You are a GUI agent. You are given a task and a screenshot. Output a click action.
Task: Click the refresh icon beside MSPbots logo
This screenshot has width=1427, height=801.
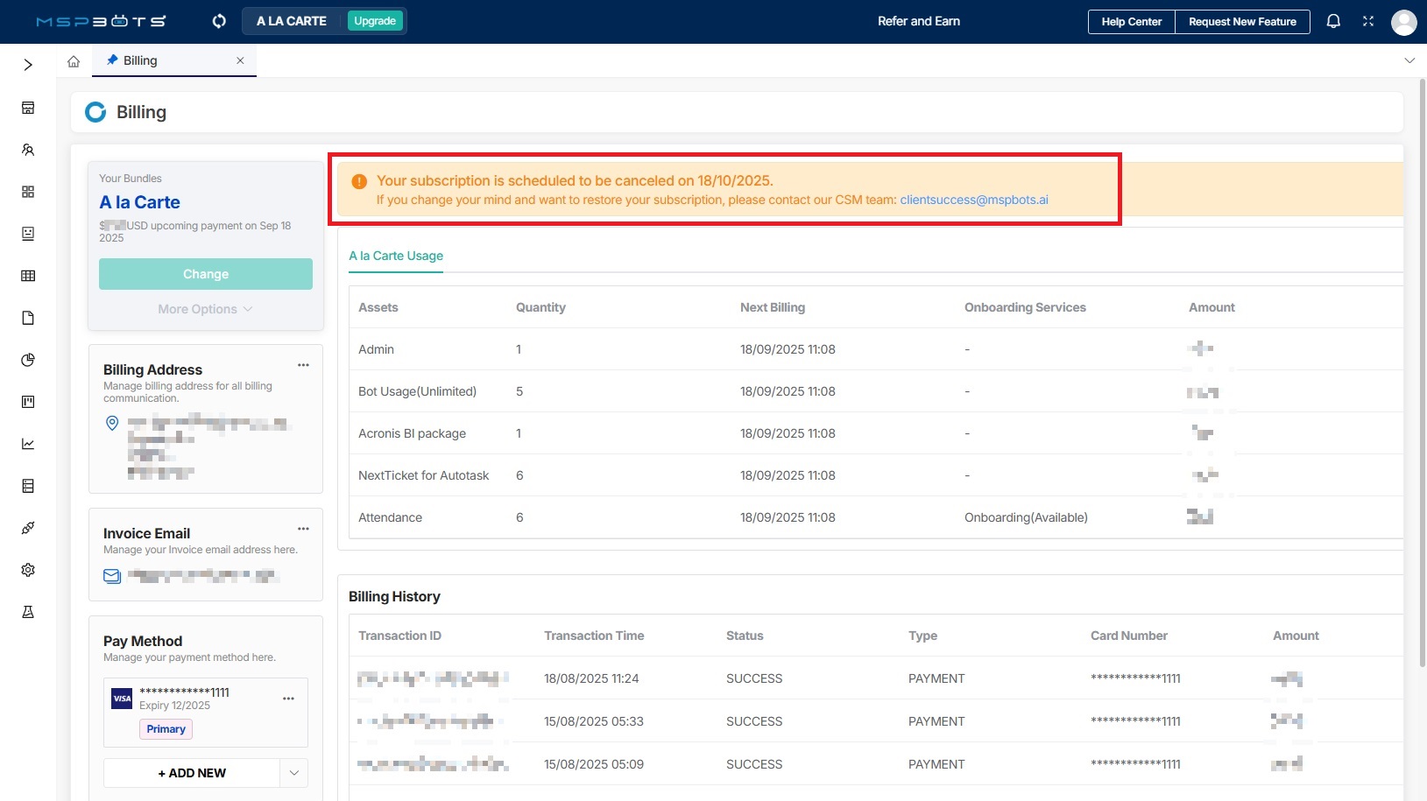click(x=219, y=21)
